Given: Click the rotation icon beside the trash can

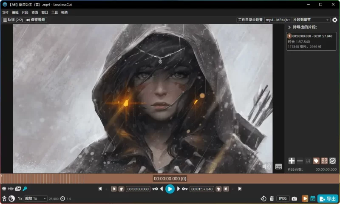Looking at the screenshot, I should (263, 198).
